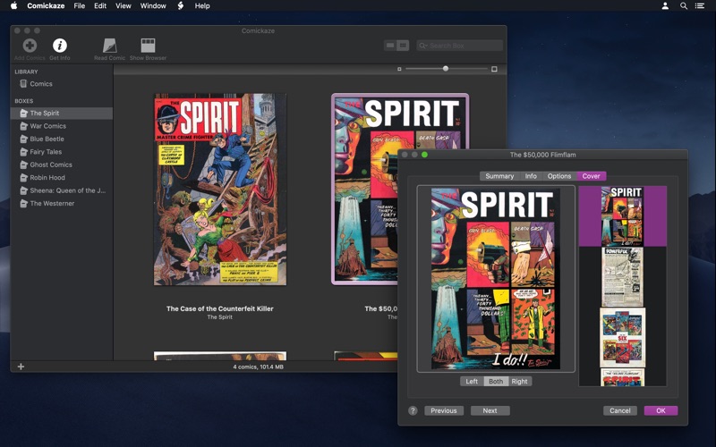Click the Fairy Tales box icon

[x=24, y=152]
